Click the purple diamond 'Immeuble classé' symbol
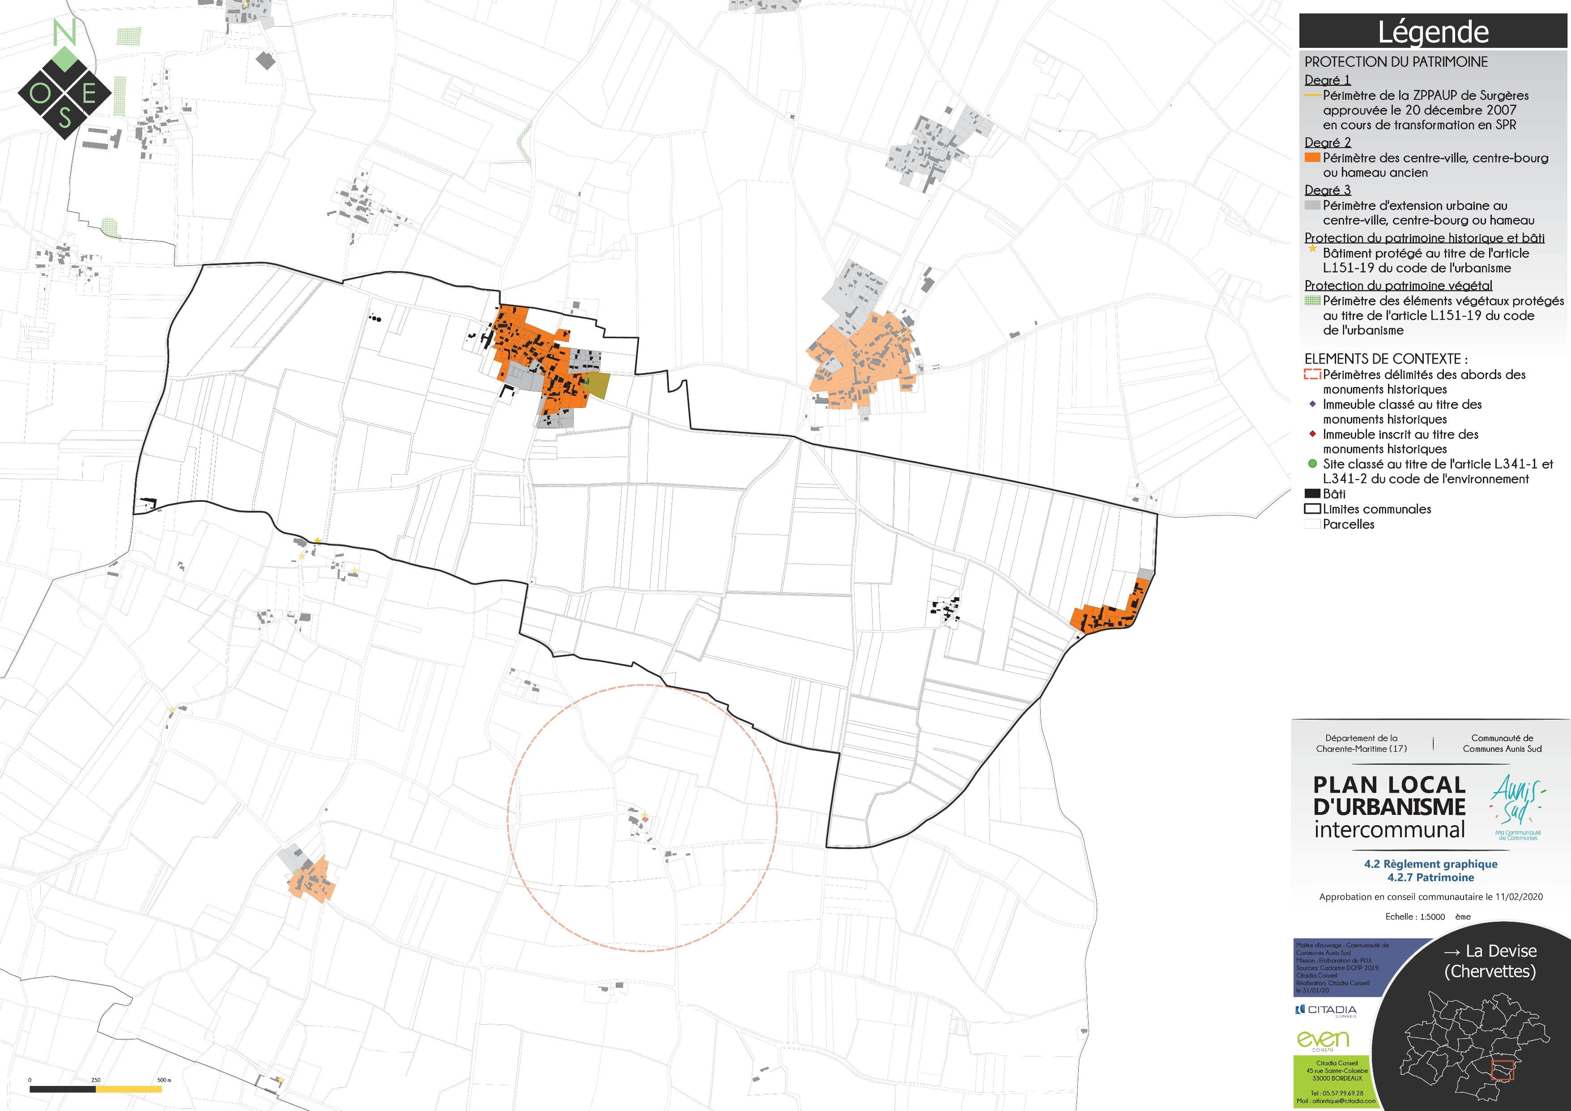 pyautogui.click(x=1312, y=404)
